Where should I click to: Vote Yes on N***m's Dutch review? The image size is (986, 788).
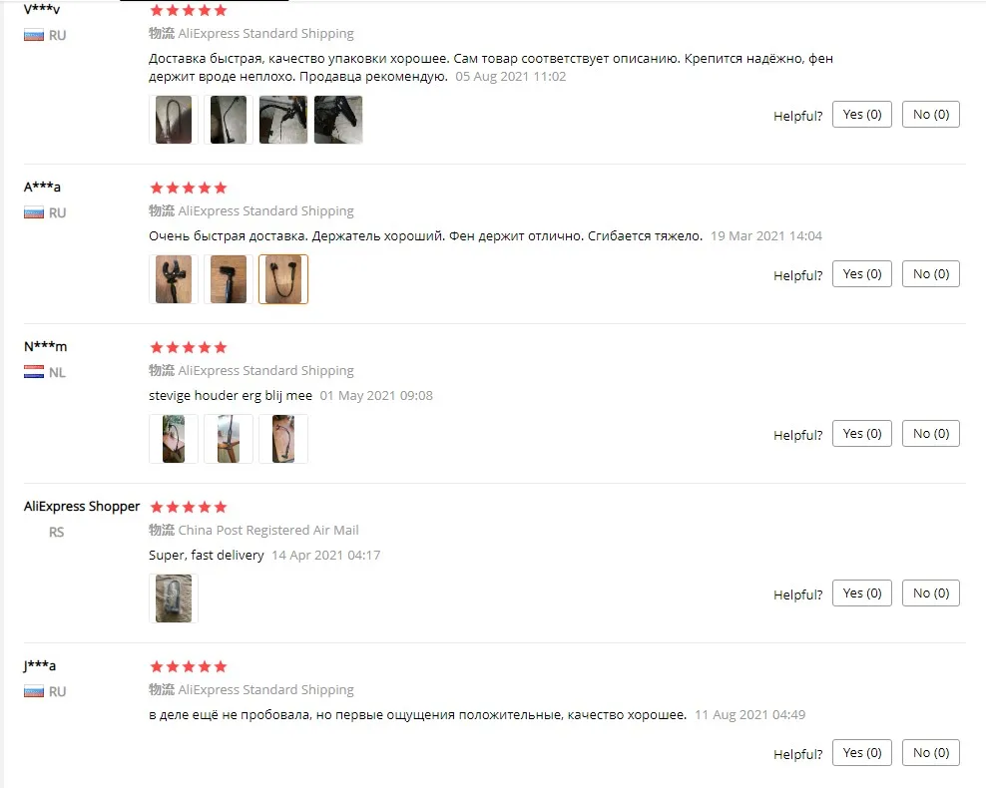[861, 434]
